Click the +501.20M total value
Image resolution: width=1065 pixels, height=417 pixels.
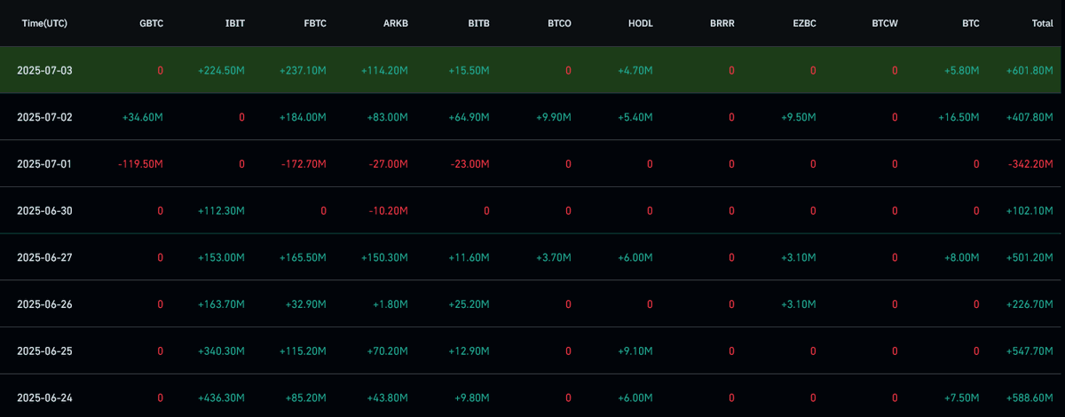coord(1029,257)
